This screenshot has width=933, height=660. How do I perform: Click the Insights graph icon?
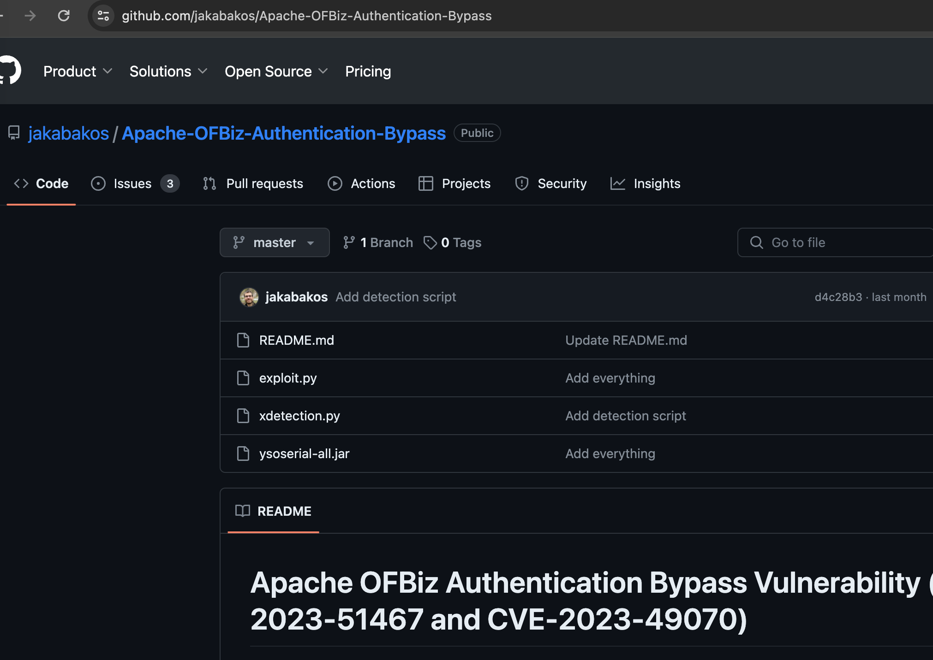pos(618,183)
